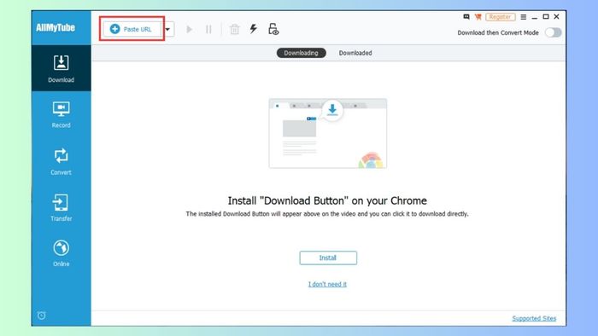Open the Record sidebar section

click(61, 114)
